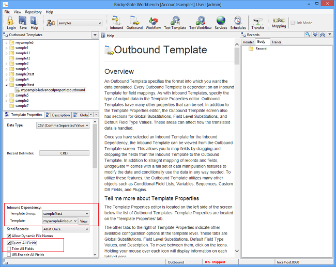Switch to the Description tab
This screenshot has width=336, height=267.
point(58,115)
